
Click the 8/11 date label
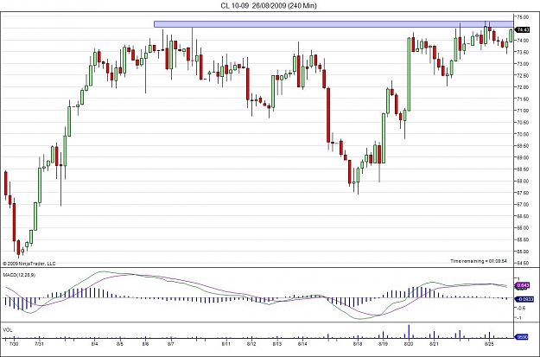tap(226, 344)
